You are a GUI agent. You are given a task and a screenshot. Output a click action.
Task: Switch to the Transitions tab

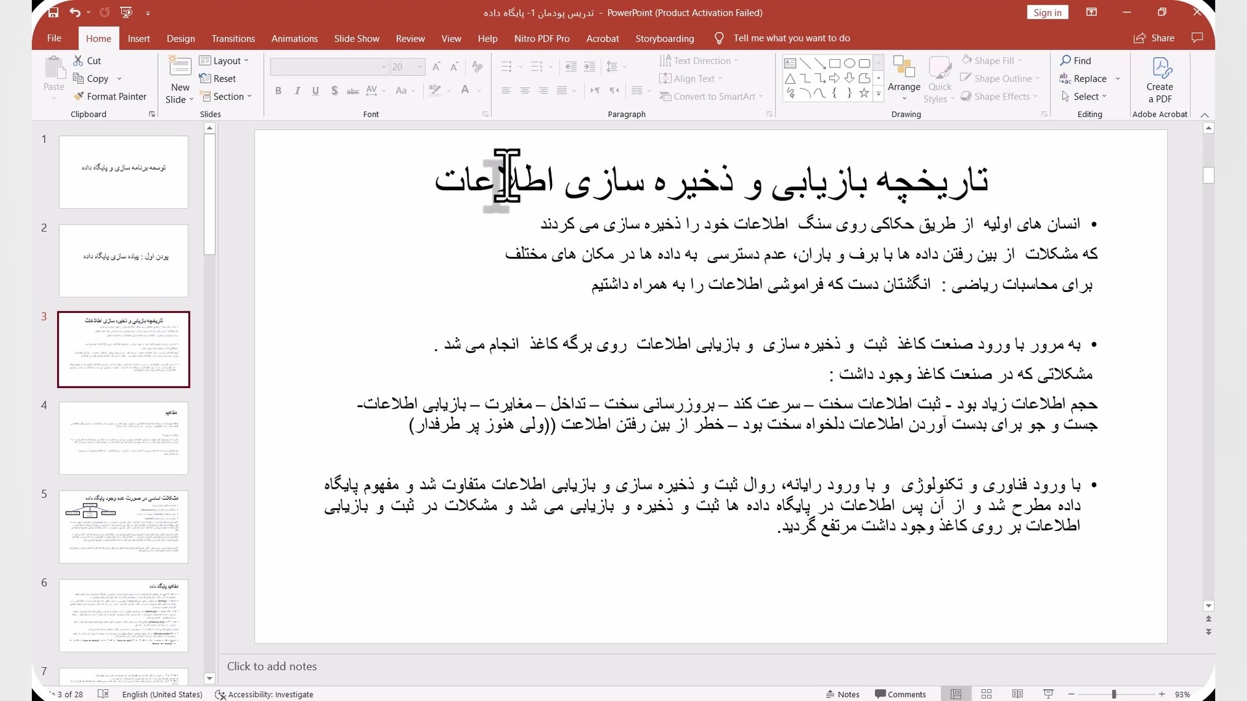pos(233,38)
